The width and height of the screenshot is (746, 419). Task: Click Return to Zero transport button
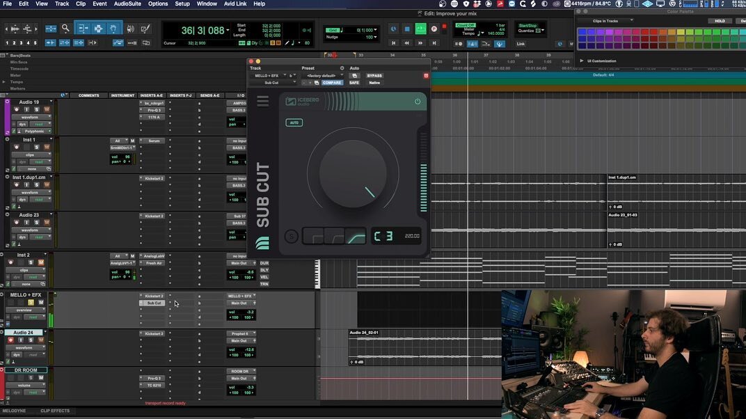point(393,43)
